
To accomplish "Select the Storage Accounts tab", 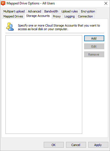I will click(x=38, y=16).
